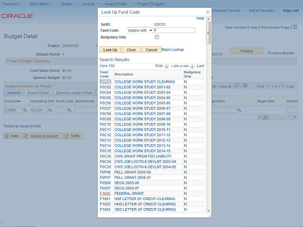Click the next results arrow icon
303x227 pixels.
click(x=193, y=66)
